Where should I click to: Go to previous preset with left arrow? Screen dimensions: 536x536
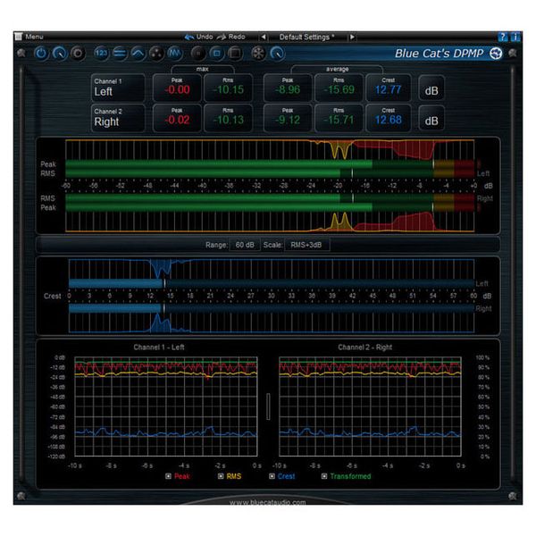[264, 37]
